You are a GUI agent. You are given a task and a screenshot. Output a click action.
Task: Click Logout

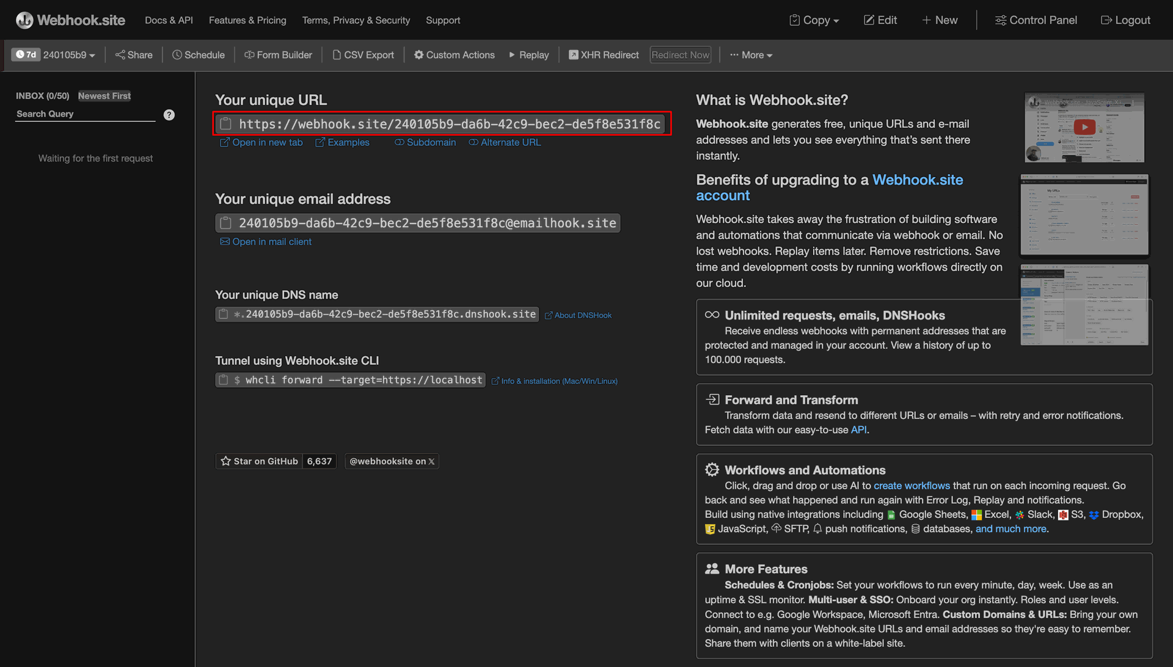(x=1125, y=20)
